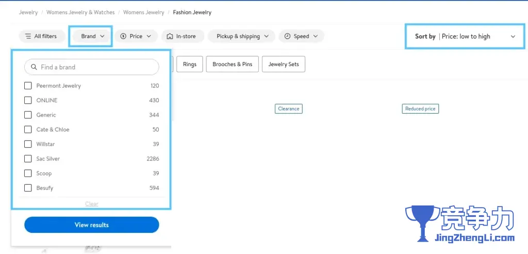
Task: Collapse the Brand filter dropdown
Action: pos(93,36)
